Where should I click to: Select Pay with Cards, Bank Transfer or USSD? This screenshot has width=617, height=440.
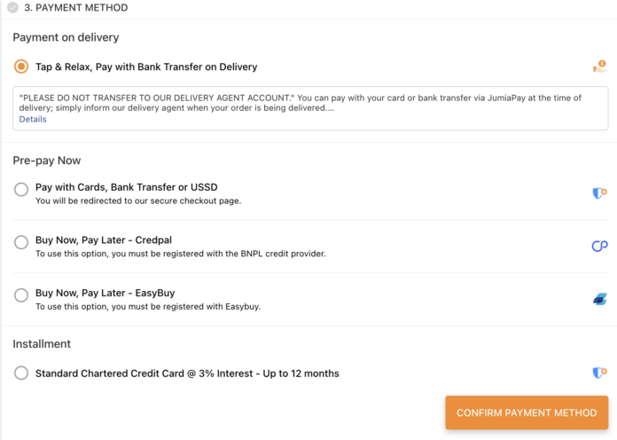(x=21, y=190)
